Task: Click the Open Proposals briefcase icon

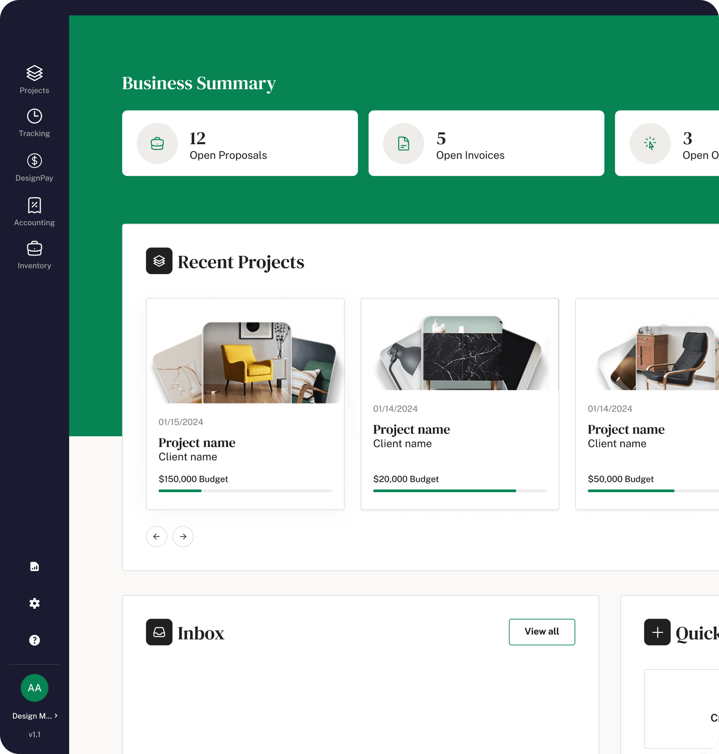Action: pos(157,143)
